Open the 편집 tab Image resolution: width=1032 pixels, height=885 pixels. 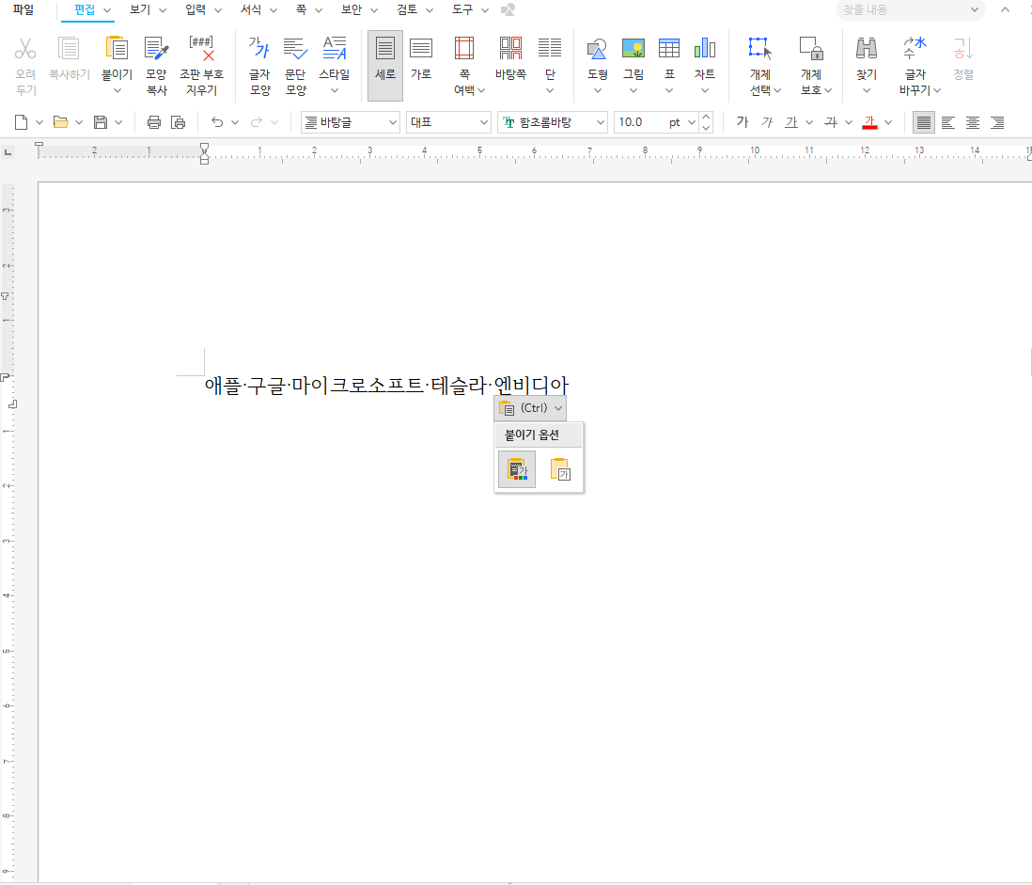[85, 10]
